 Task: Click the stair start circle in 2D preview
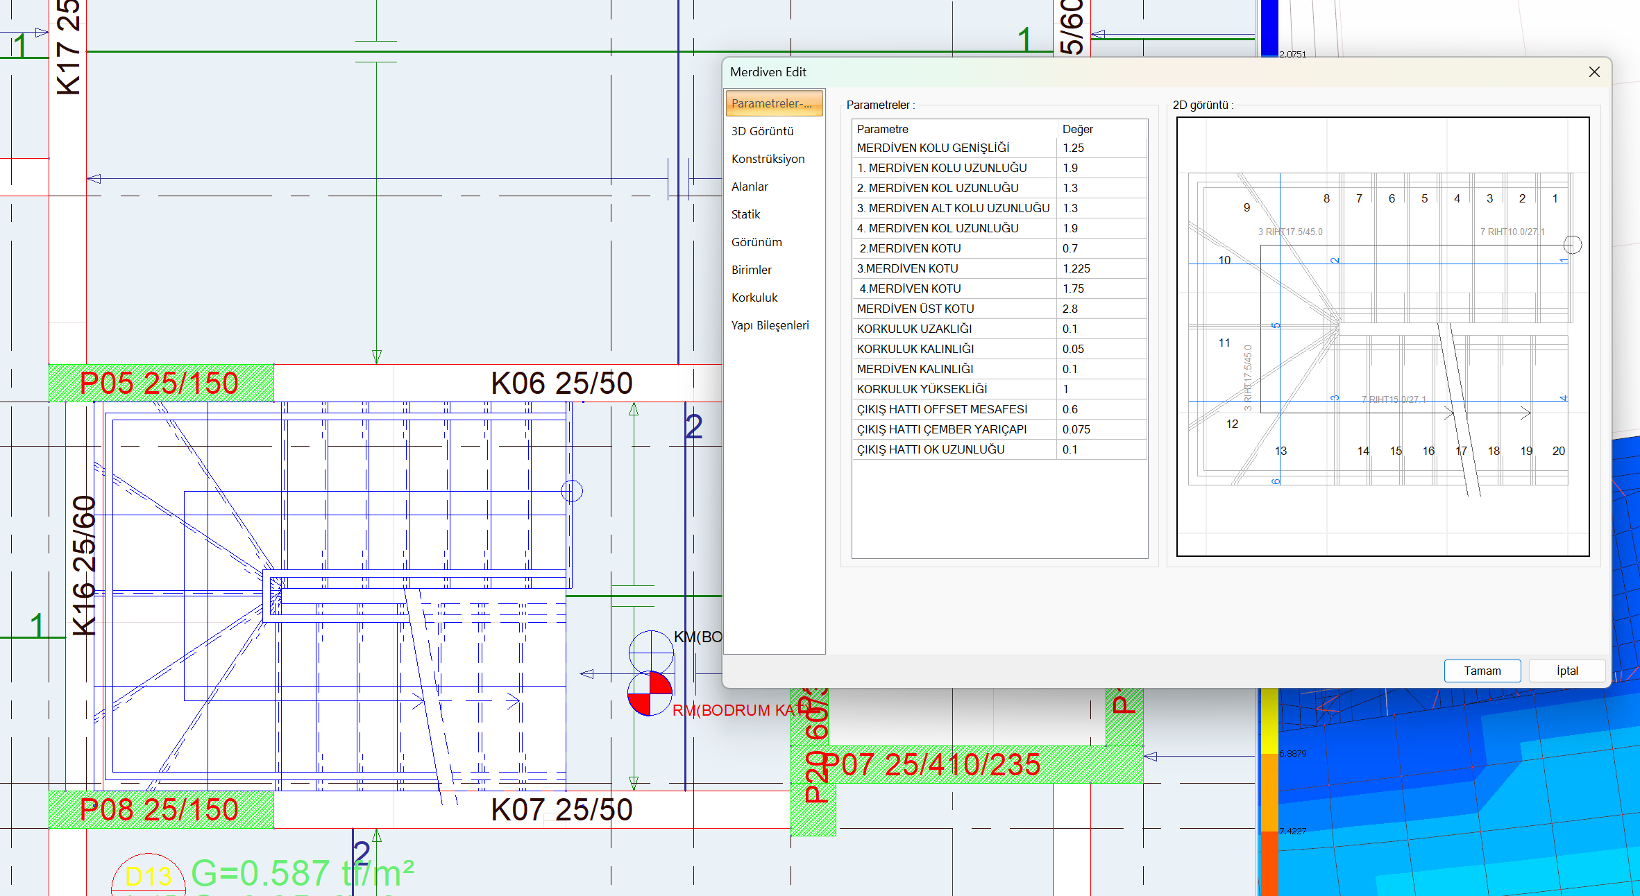point(1572,245)
